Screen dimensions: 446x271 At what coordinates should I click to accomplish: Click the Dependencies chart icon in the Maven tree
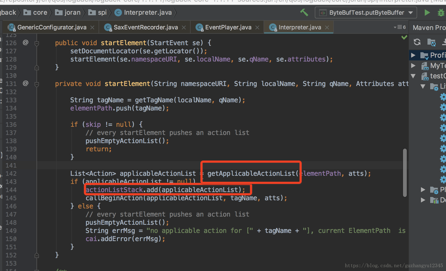coord(434,200)
